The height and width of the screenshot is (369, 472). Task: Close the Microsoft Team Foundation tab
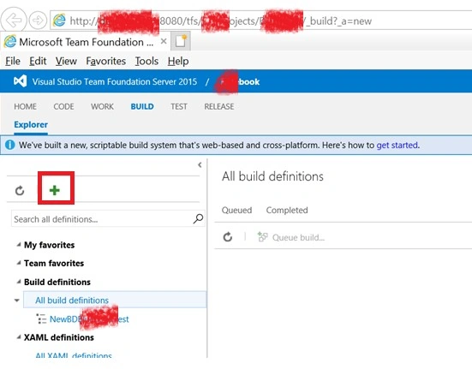pyautogui.click(x=164, y=41)
